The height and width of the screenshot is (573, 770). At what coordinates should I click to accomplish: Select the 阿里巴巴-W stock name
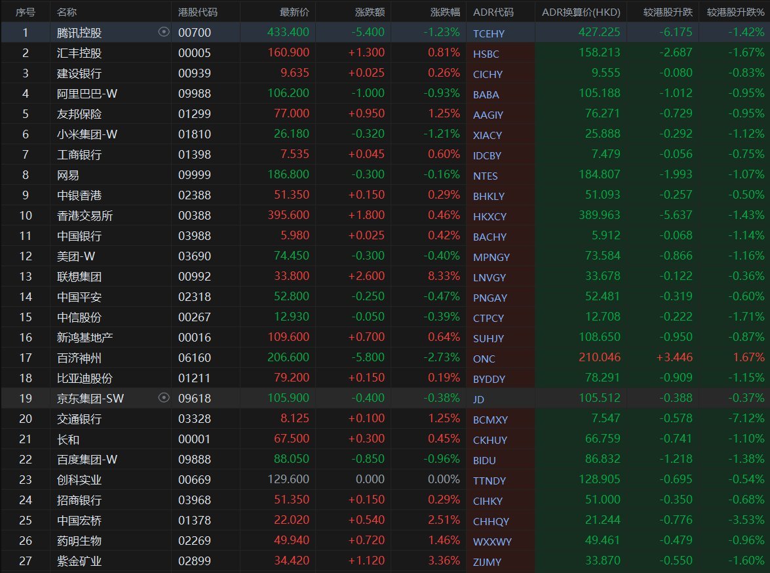click(87, 94)
